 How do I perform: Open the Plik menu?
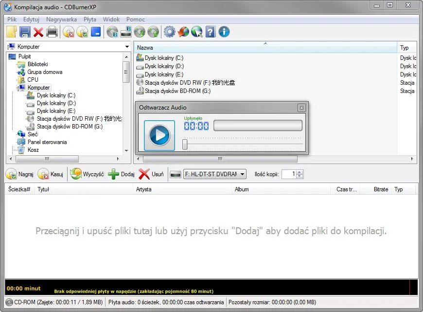click(x=12, y=19)
